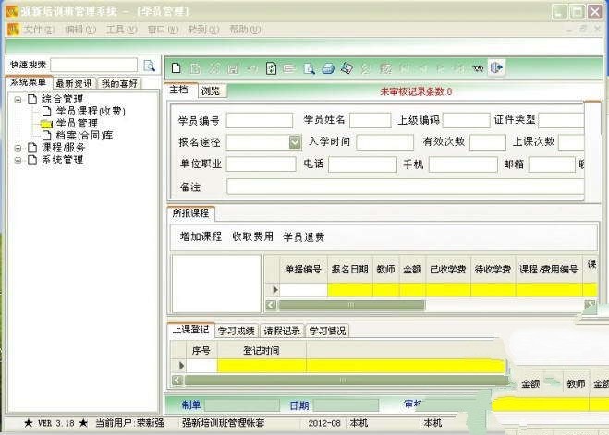Select the 上课登记 tab

(190, 330)
